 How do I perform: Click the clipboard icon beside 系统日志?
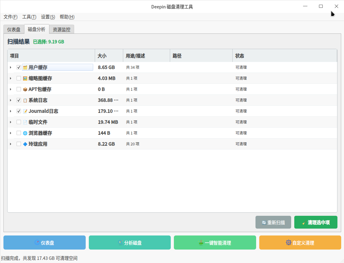pyautogui.click(x=25, y=100)
